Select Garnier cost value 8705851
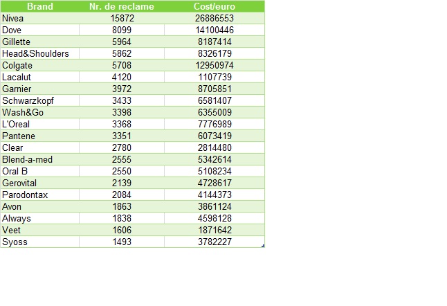Viewport: 447px width, 306px height. (214, 89)
